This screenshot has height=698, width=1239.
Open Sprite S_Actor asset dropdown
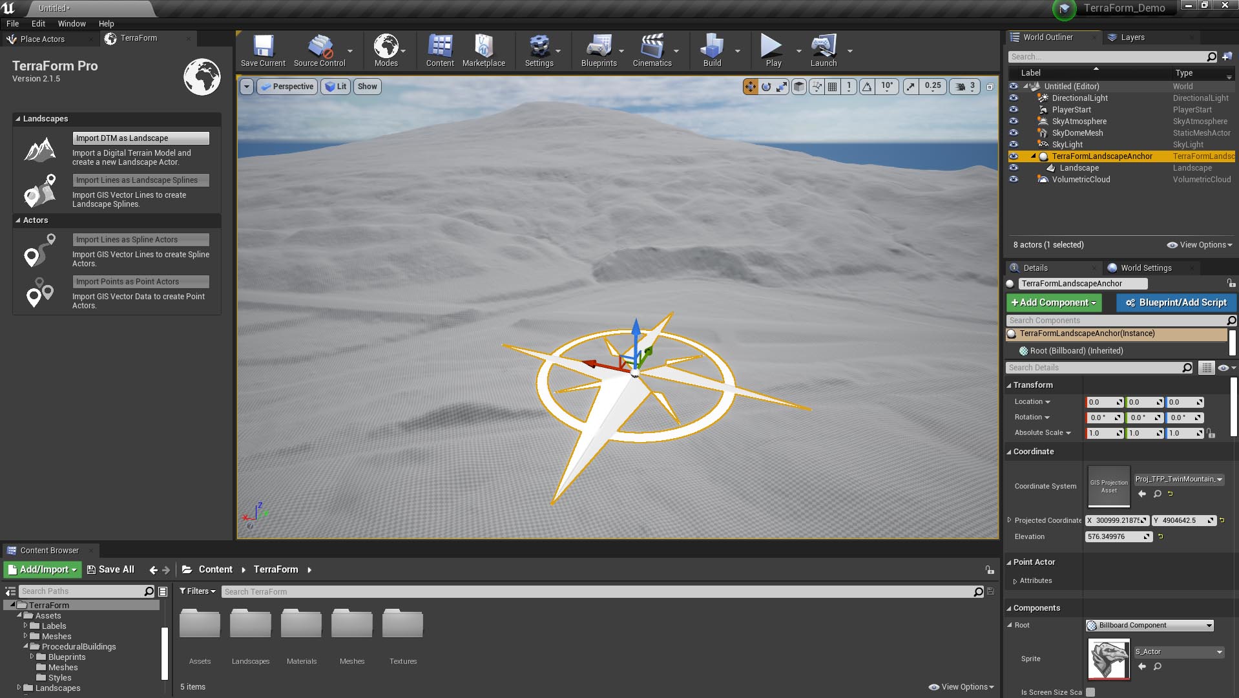(x=1179, y=652)
